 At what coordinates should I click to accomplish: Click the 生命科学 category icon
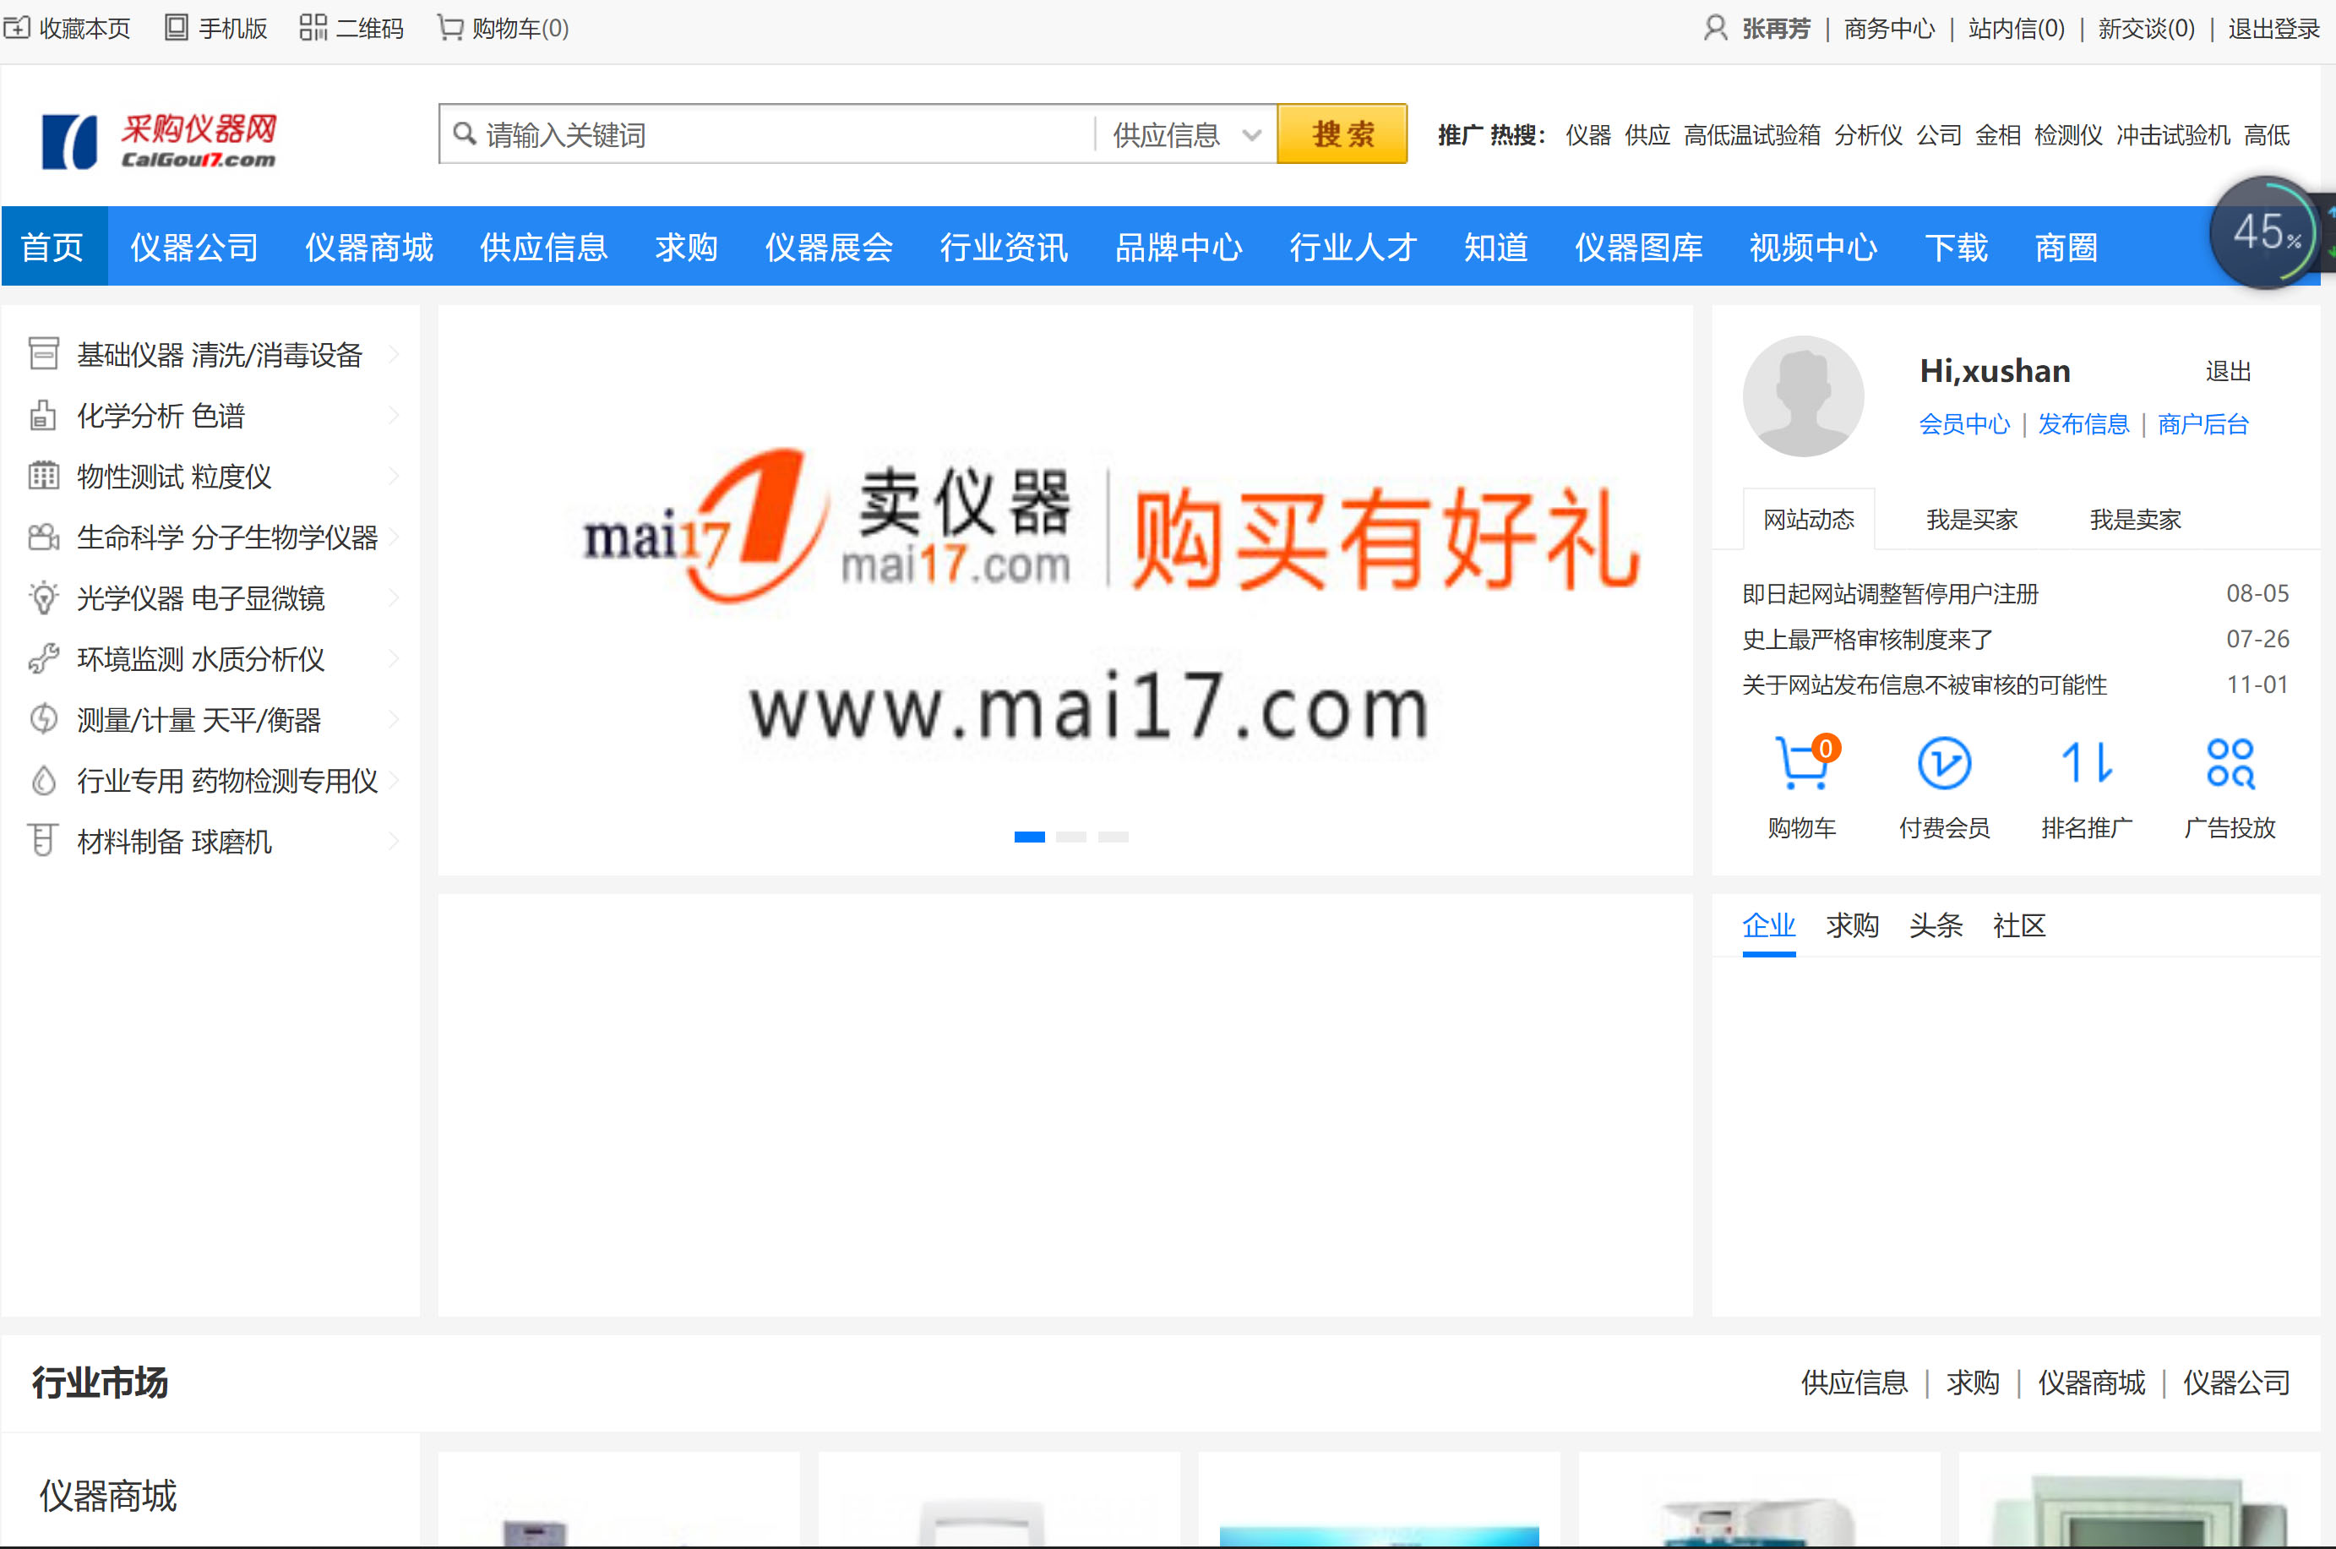[x=43, y=537]
